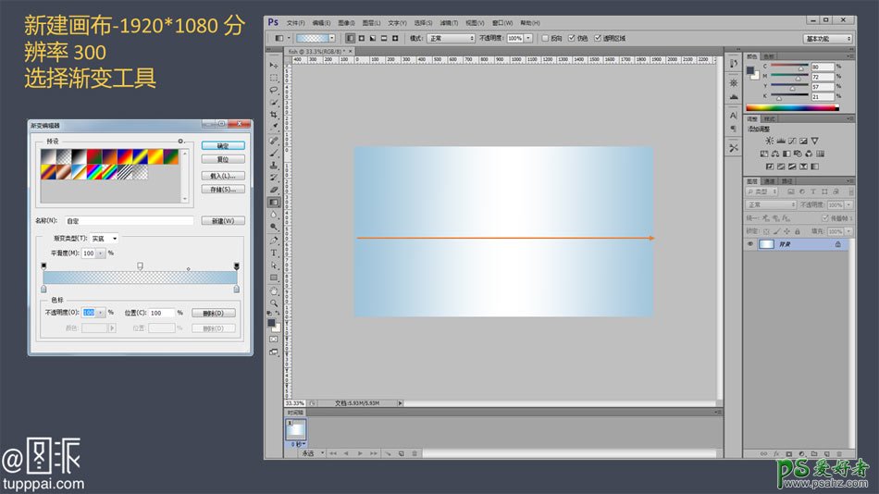879x494 pixels.
Task: Open the Image menu
Action: click(x=346, y=23)
